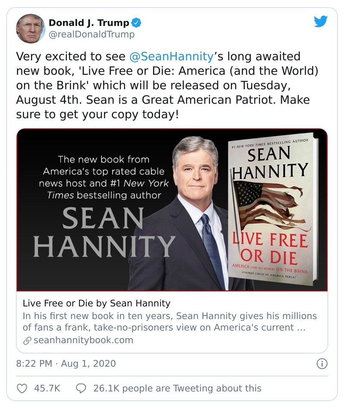Viewport: 345px width, 408px height.
Task: Click the "Live Free or Die by Sean Hannity" card title
Action: (96, 303)
